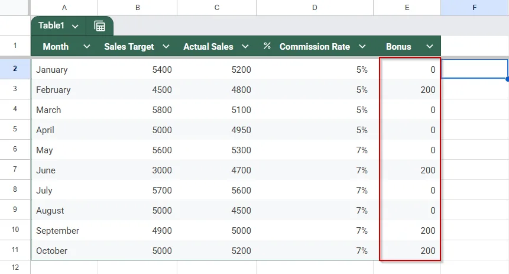Select March's Sales Target 5800

[138, 109]
